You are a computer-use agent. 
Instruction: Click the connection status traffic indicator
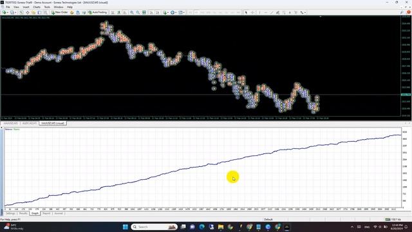pyautogui.click(x=393, y=219)
